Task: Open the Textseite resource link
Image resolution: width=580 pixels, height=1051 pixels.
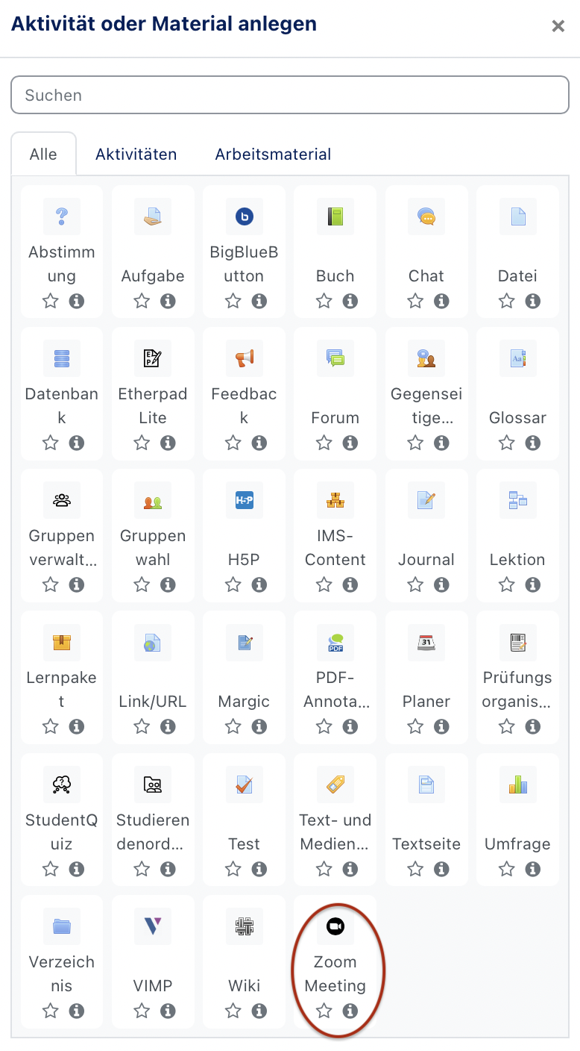Action: [x=426, y=844]
